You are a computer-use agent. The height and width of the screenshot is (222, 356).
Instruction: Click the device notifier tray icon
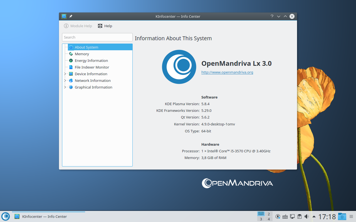292,216
